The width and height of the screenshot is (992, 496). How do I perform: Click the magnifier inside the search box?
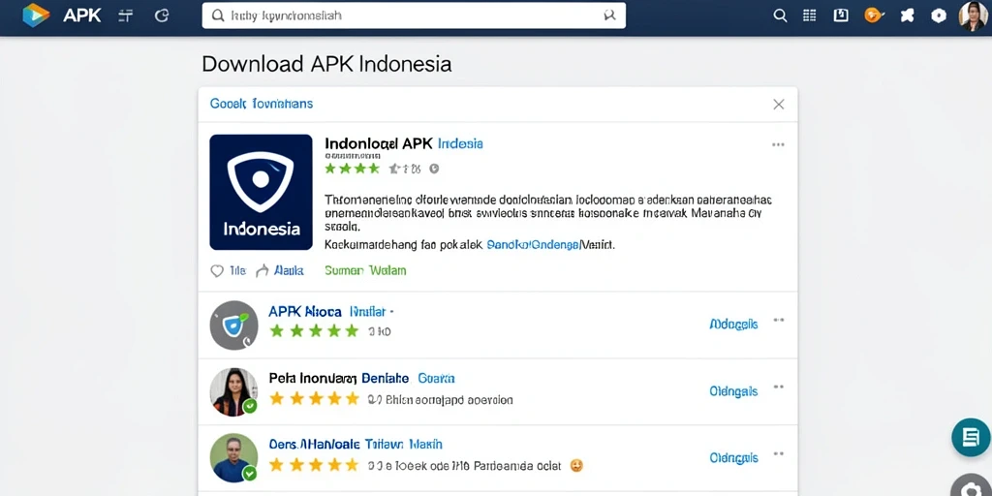click(x=218, y=15)
